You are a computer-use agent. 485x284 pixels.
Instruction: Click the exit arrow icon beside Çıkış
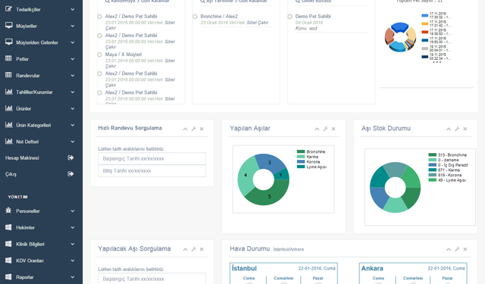click(x=70, y=174)
